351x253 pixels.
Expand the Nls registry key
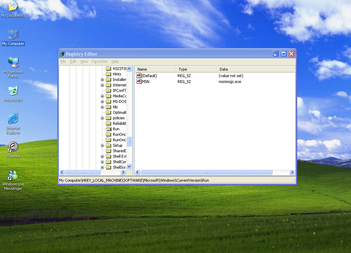point(102,107)
